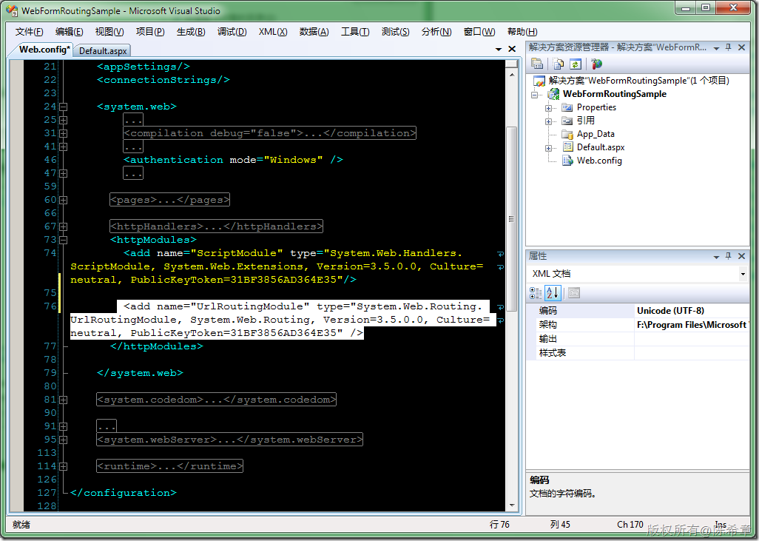The image size is (759, 541).
Task: Open the 项目(P) menu
Action: click(150, 32)
